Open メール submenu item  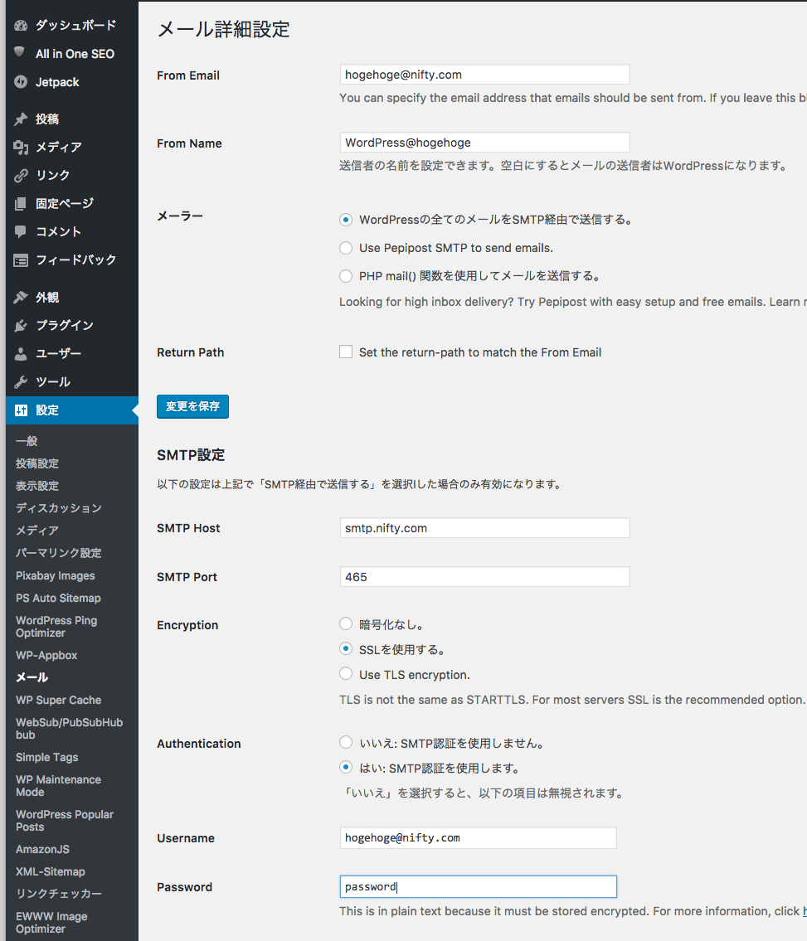click(x=32, y=677)
